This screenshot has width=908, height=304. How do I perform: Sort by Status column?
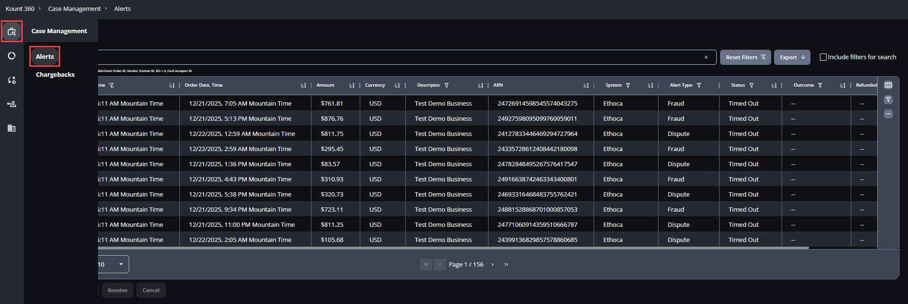point(774,86)
